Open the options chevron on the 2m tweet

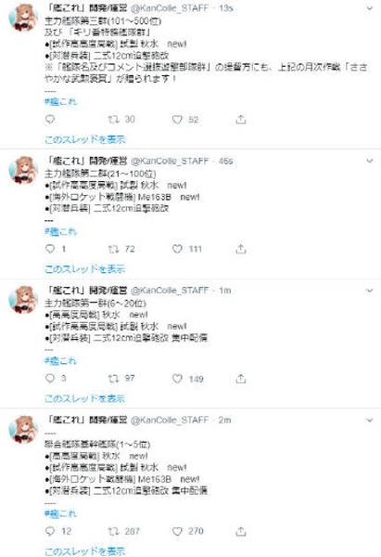pyautogui.click(x=369, y=421)
